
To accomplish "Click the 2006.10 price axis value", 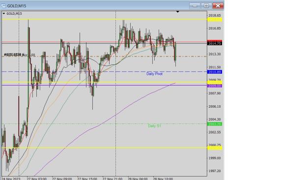I will 215,106.
